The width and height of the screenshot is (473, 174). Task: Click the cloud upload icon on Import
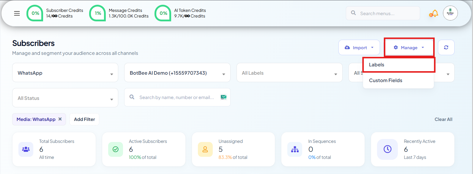pos(347,47)
